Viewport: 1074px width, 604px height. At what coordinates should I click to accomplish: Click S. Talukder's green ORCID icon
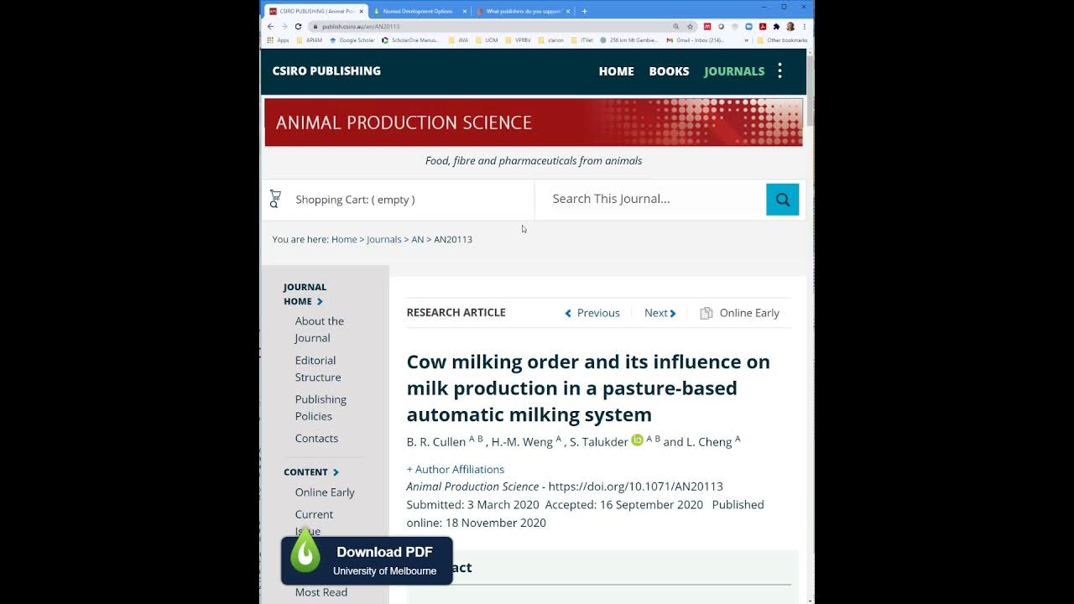click(637, 440)
